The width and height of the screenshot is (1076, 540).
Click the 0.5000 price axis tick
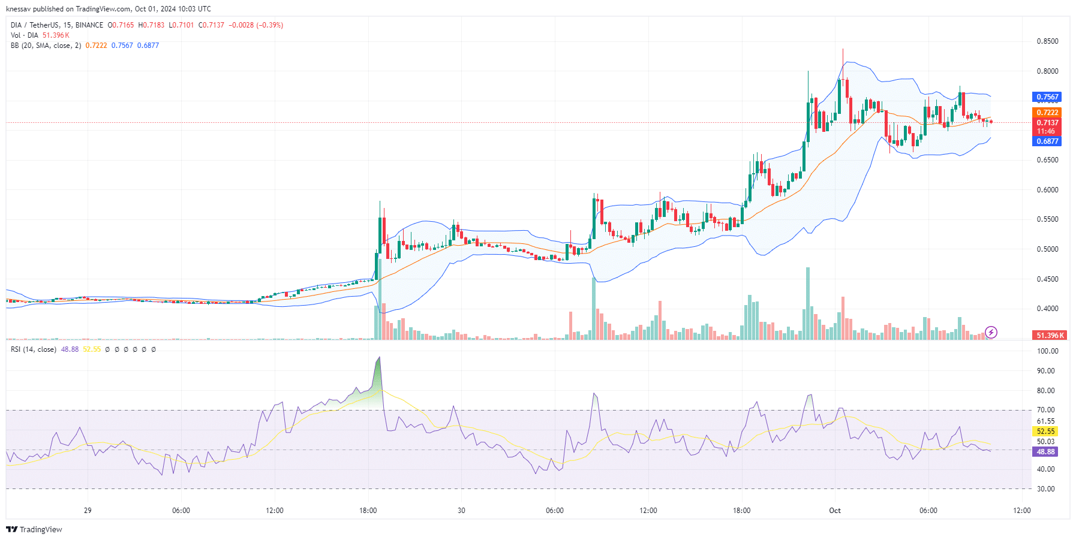pyautogui.click(x=1047, y=249)
